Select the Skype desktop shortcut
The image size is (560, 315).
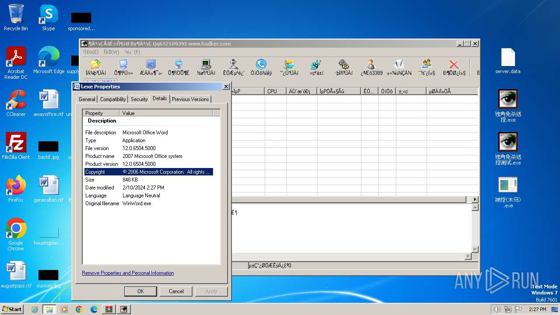tap(48, 17)
